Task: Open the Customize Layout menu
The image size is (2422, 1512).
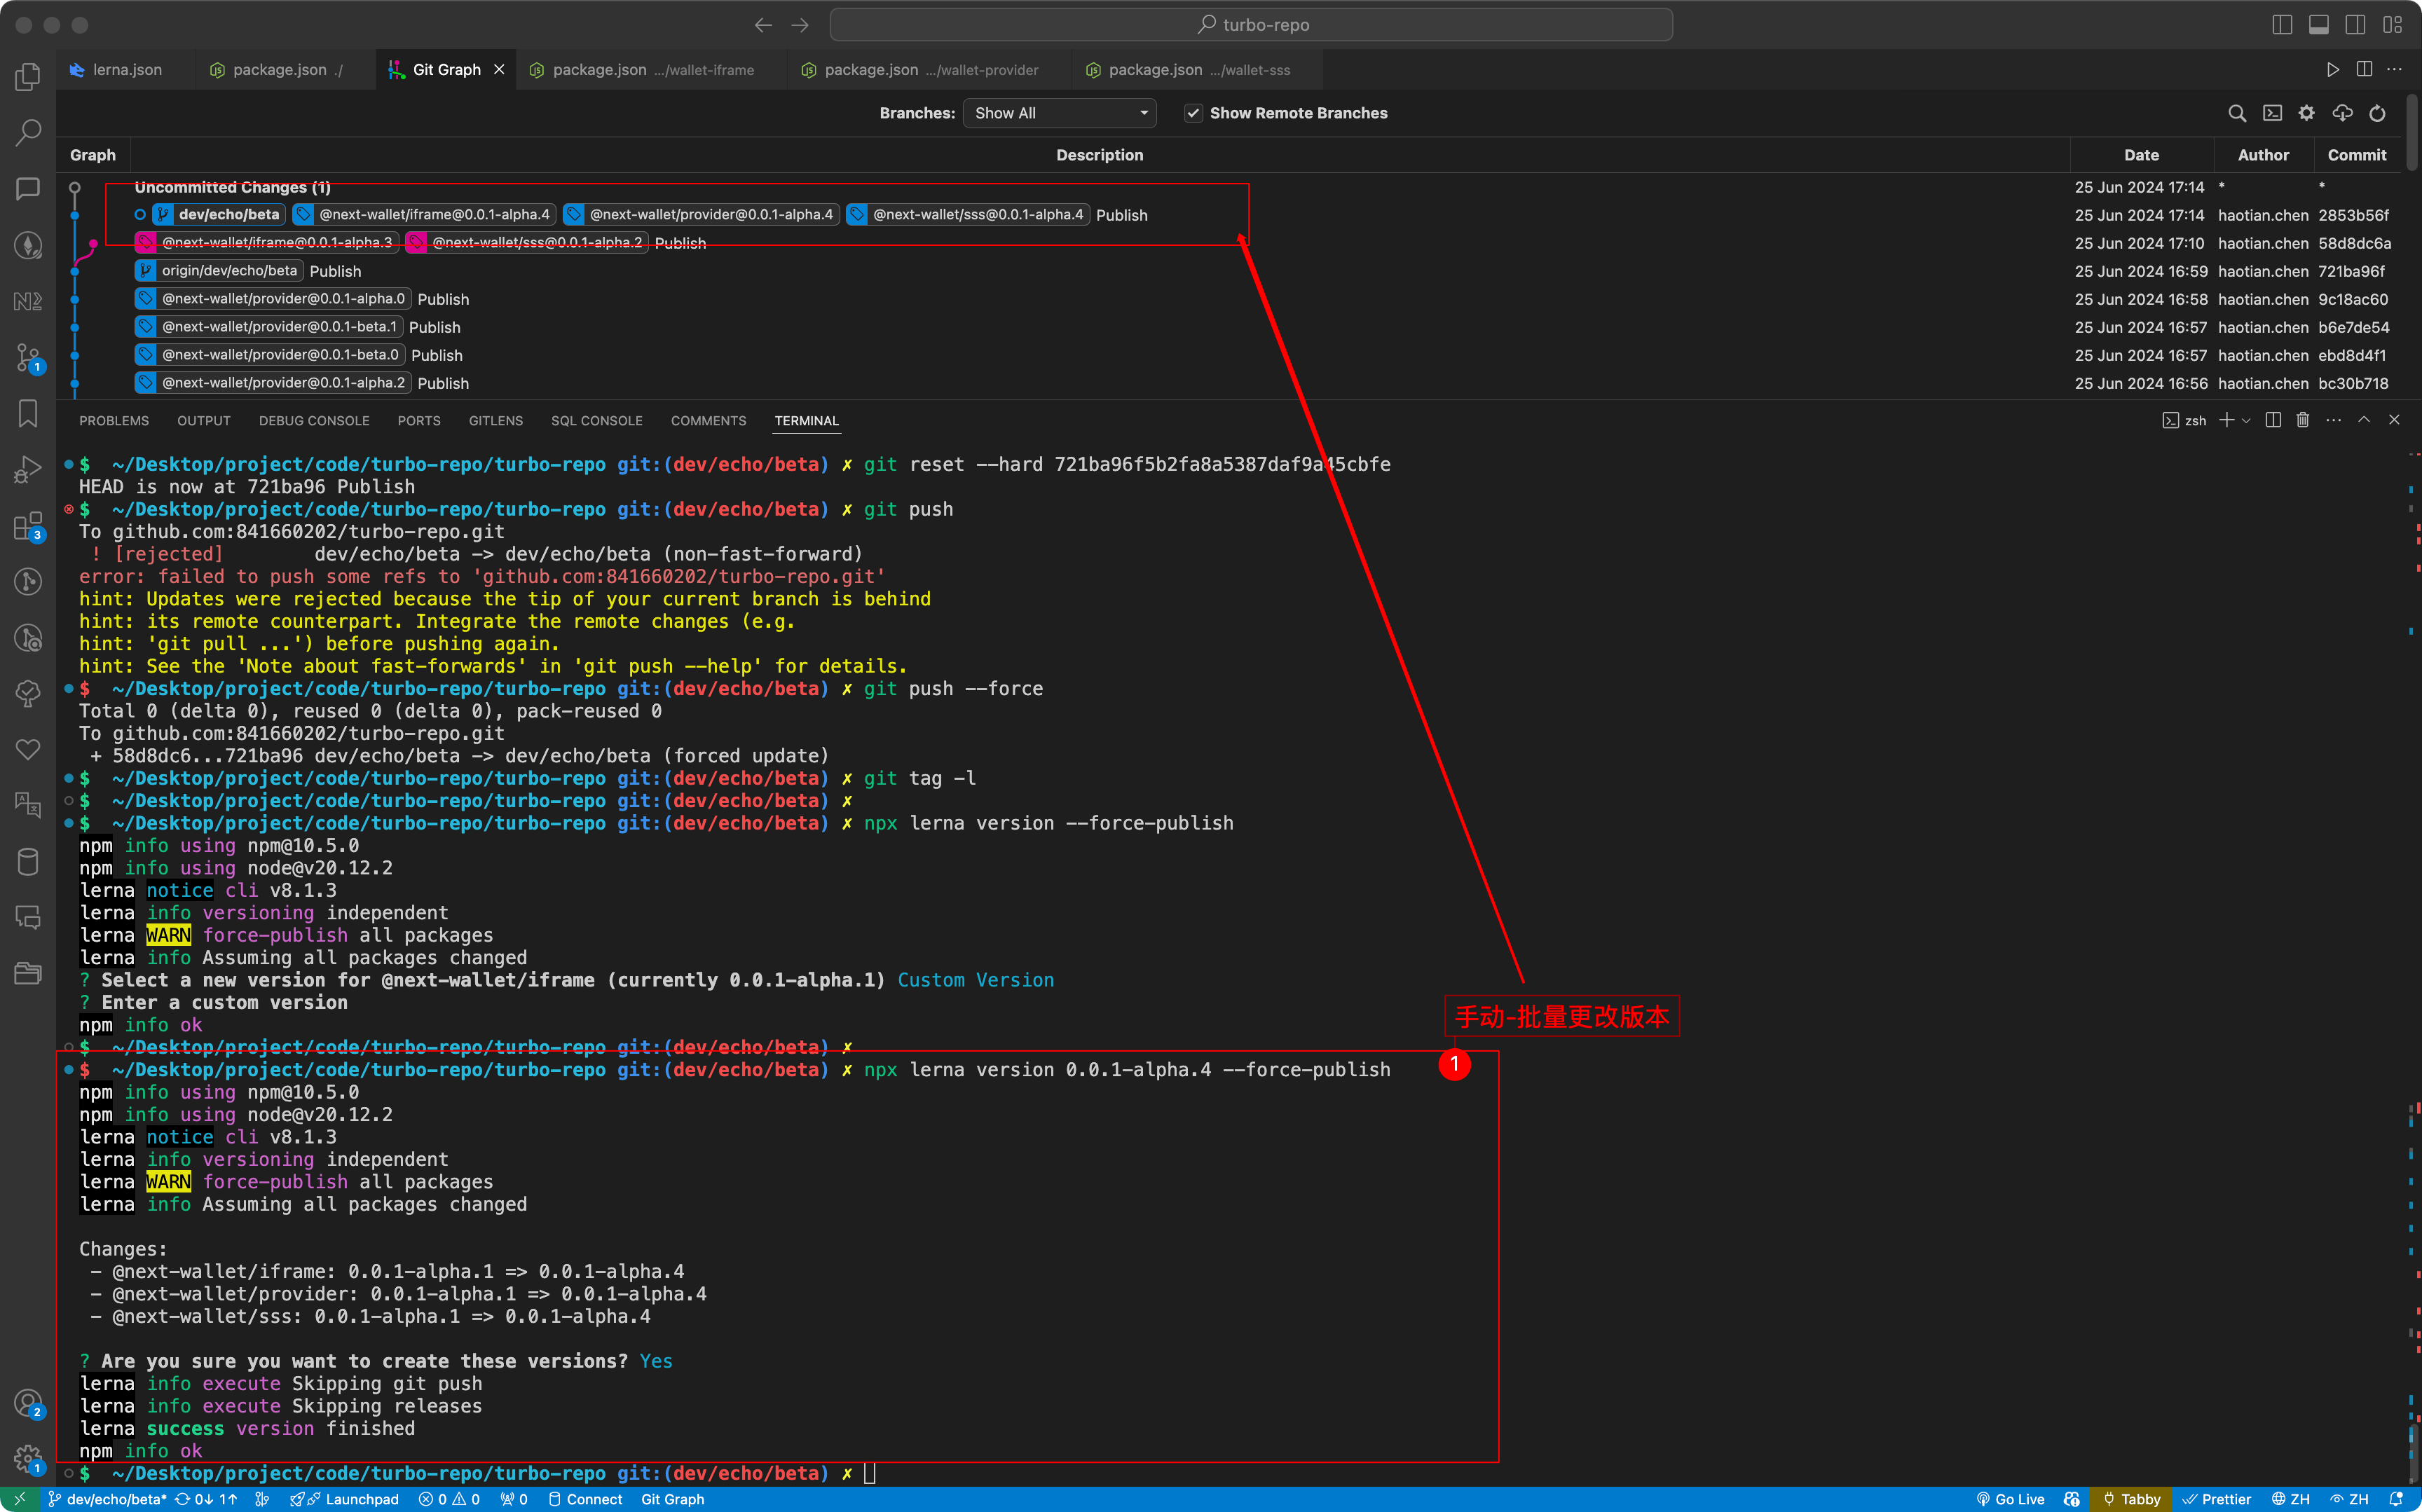Action: [x=2393, y=25]
